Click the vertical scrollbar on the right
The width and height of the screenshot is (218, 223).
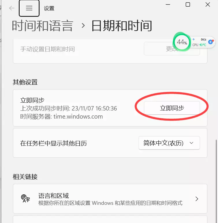pos(216,180)
